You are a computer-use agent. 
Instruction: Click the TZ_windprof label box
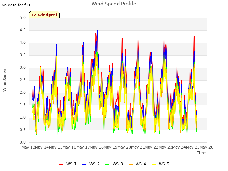pyautogui.click(x=44, y=15)
